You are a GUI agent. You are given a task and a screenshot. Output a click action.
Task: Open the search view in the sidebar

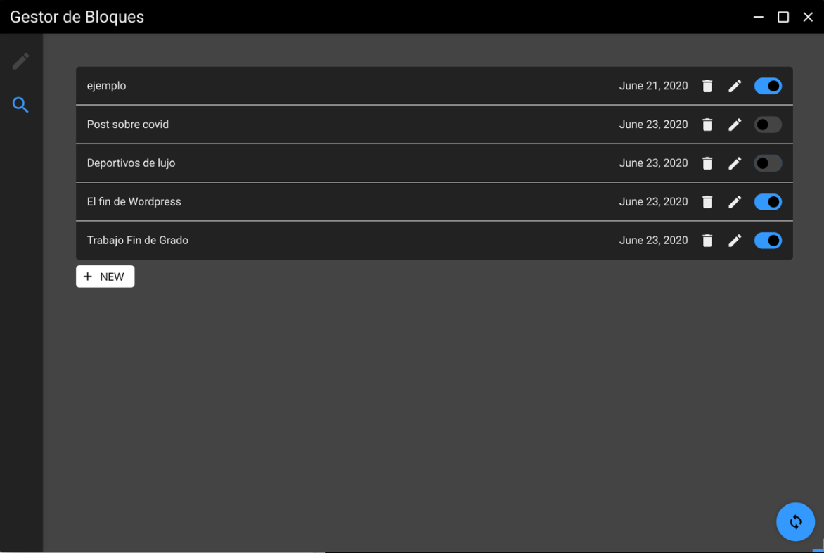pyautogui.click(x=20, y=106)
